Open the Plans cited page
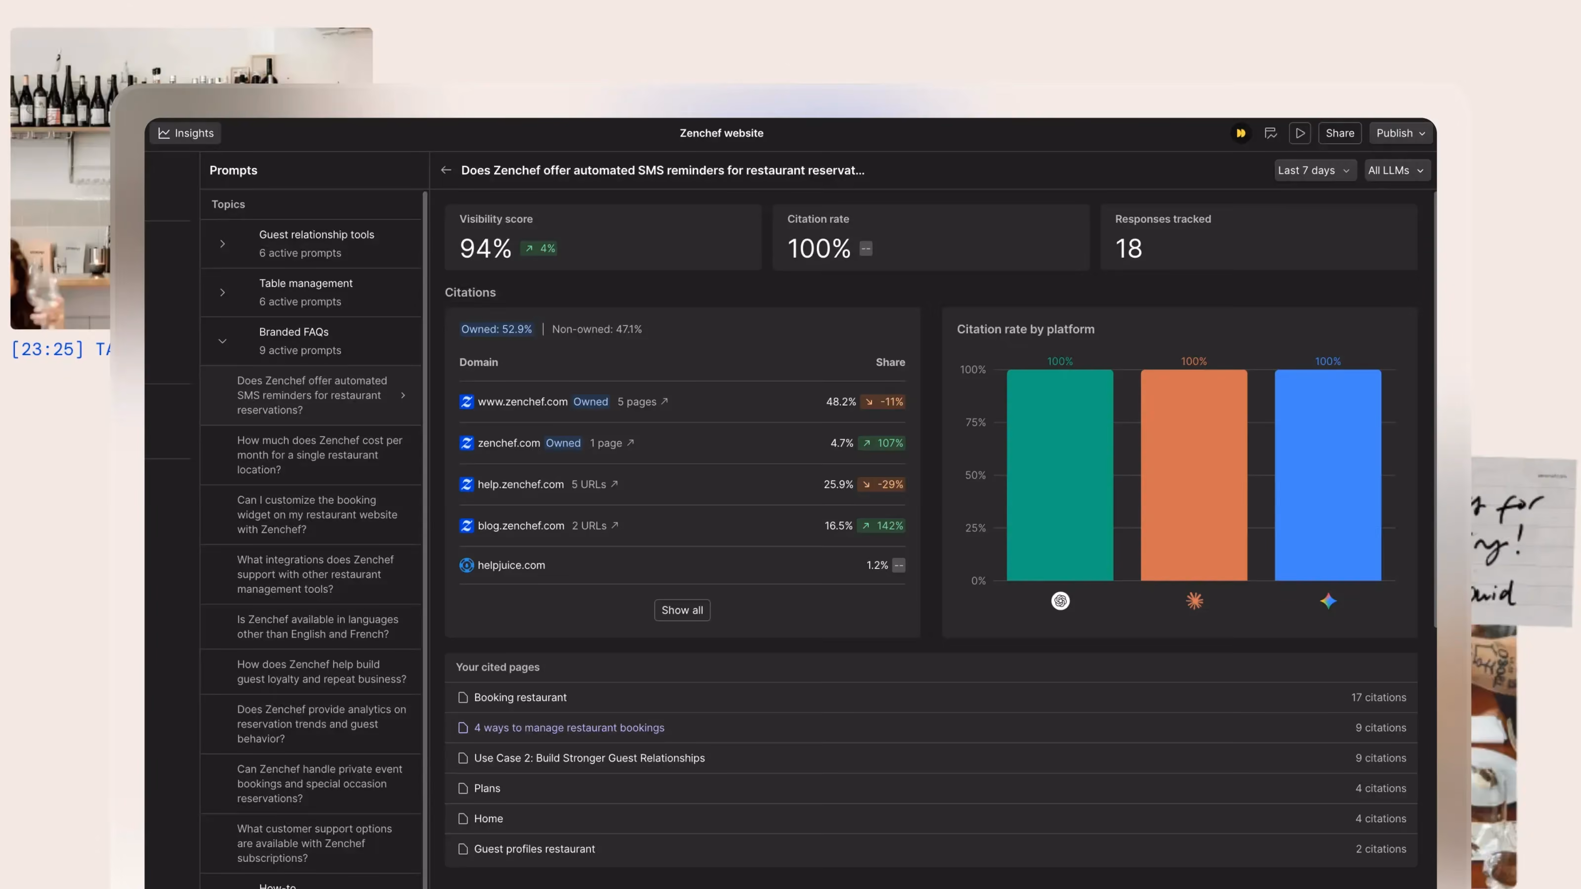1581x889 pixels. (930, 788)
